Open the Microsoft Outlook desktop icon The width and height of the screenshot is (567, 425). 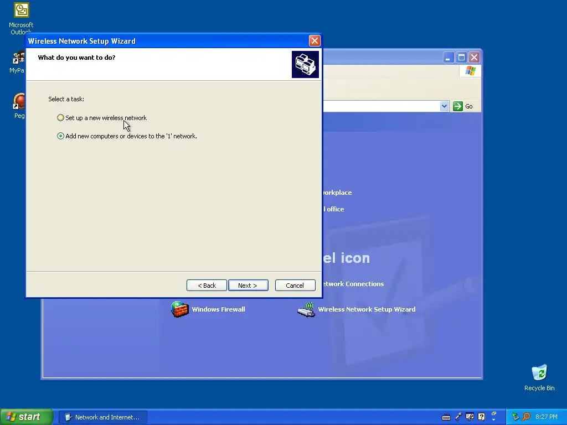point(21,18)
